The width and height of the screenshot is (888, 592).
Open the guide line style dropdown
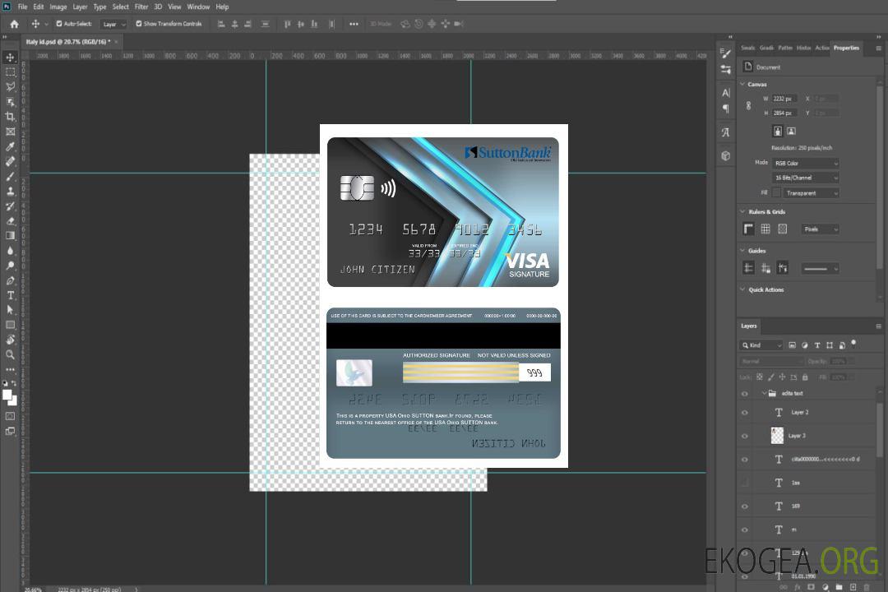tap(820, 269)
